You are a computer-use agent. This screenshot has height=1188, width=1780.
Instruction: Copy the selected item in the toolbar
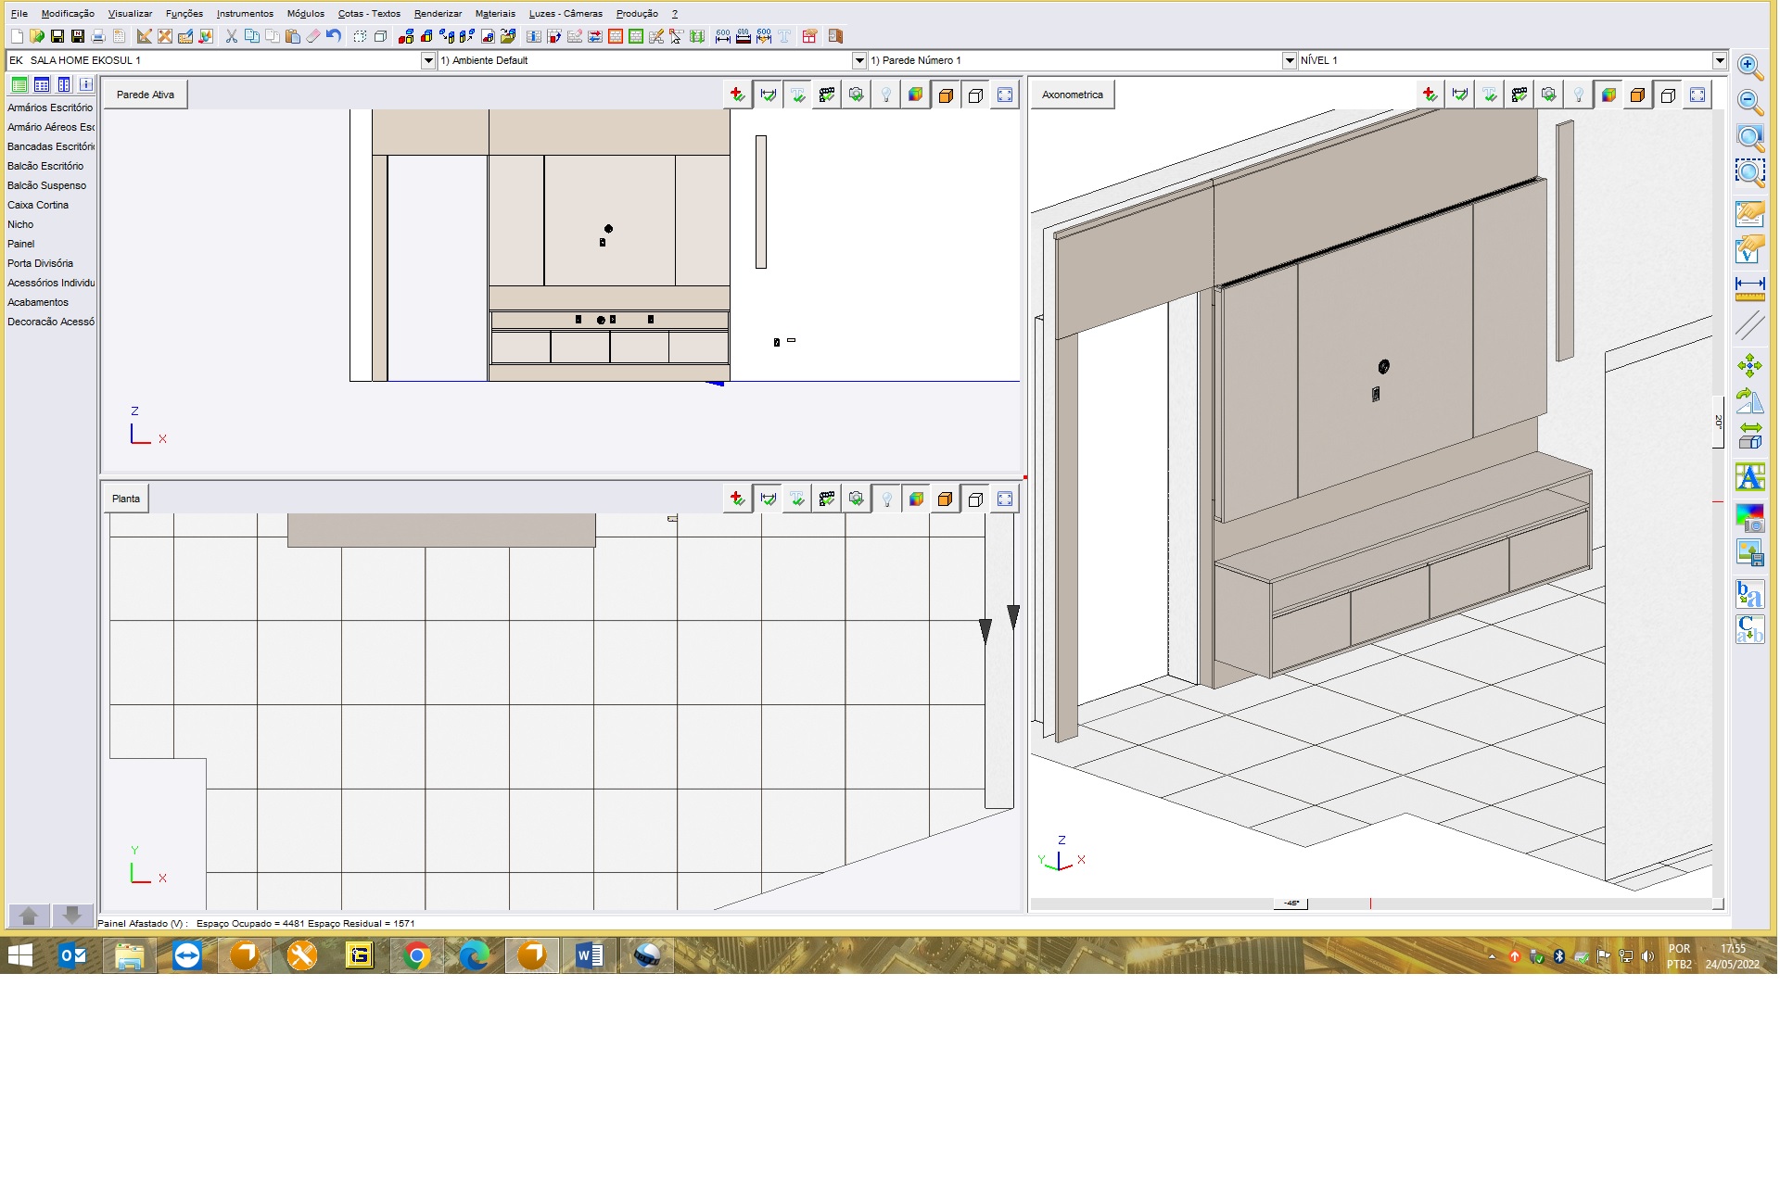(x=252, y=36)
